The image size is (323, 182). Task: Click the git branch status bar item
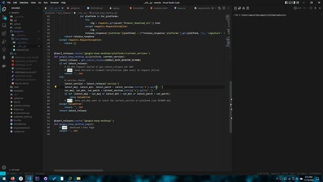[12, 173]
